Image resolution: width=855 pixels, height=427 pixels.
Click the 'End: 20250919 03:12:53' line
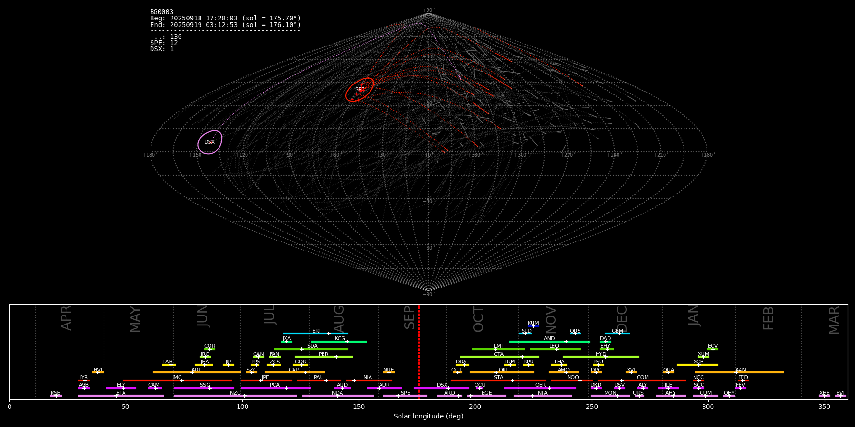pos(226,25)
